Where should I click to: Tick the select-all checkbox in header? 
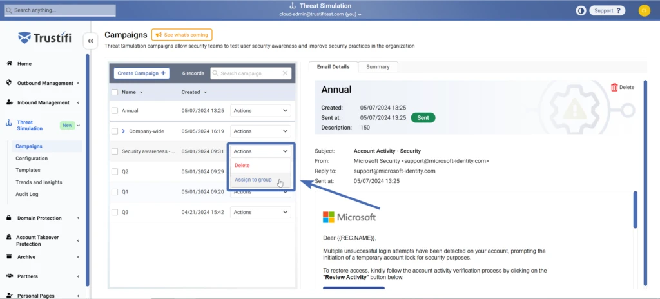[115, 92]
